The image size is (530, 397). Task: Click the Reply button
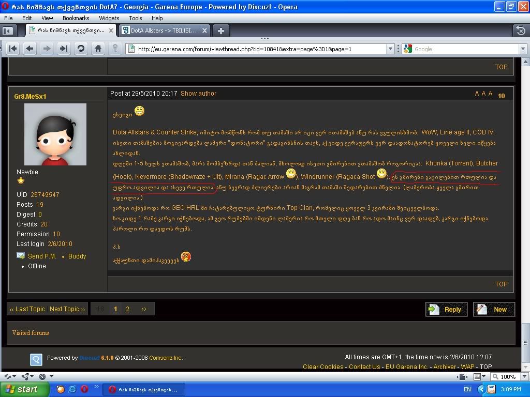pos(446,309)
